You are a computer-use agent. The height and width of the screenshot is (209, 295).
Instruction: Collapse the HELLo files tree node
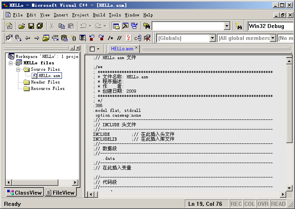(x=11, y=63)
